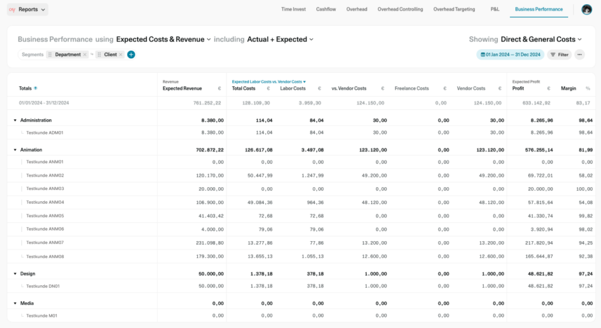601x328 pixels.
Task: Remove the Client segment chip
Action: click(121, 55)
